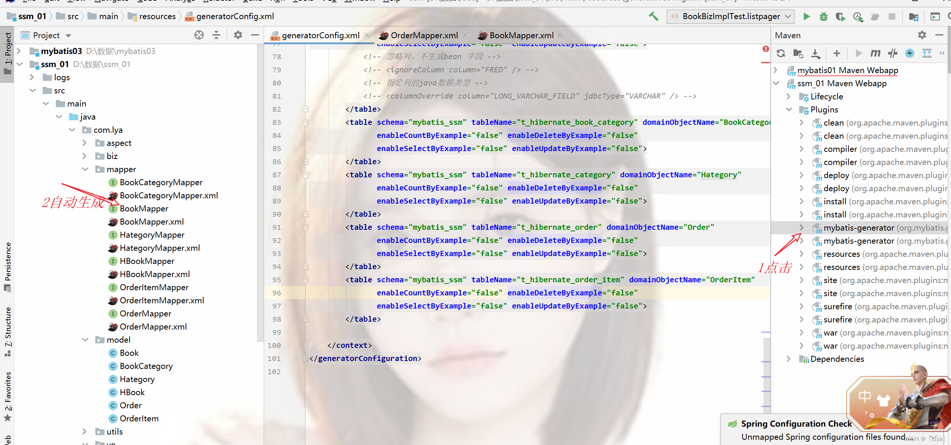951x445 pixels.
Task: Click the Debug bug icon
Action: tap(823, 16)
